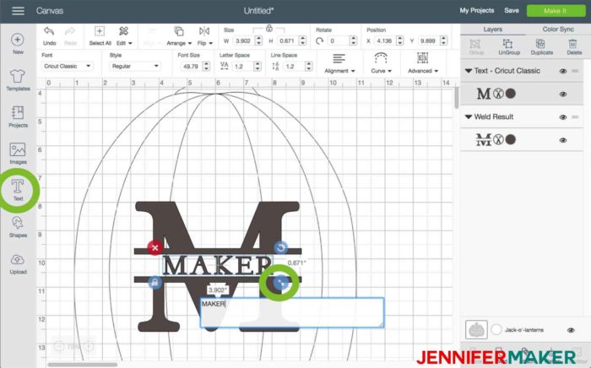Open the Templates panel
Viewport: 591px width, 368px height.
[18, 80]
